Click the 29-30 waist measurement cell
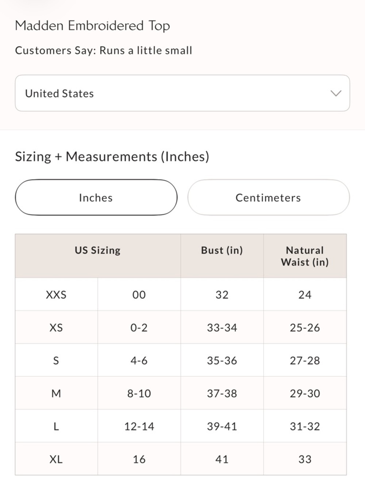 [x=305, y=393]
